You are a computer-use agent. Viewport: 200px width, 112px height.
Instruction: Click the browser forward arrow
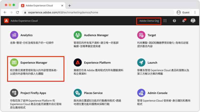[11, 12]
